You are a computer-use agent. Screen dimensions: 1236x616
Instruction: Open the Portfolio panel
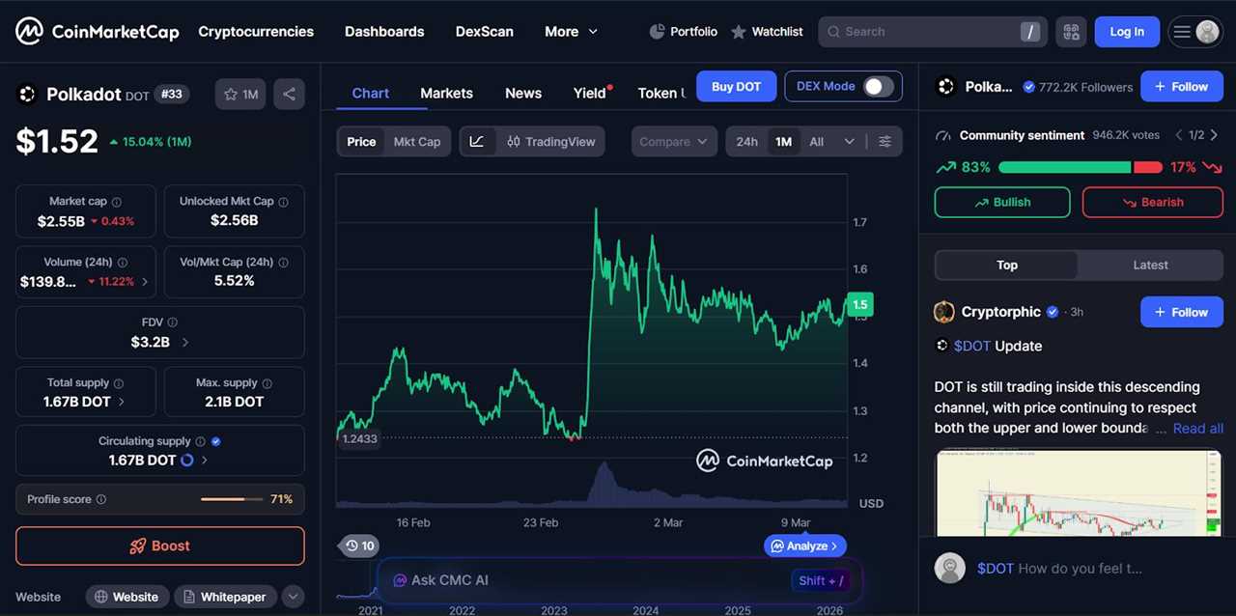(x=683, y=31)
